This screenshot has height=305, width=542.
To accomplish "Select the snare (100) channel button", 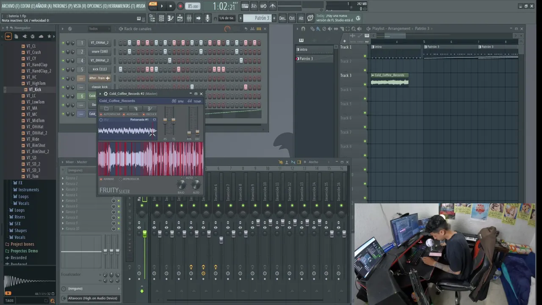I will pos(100,51).
